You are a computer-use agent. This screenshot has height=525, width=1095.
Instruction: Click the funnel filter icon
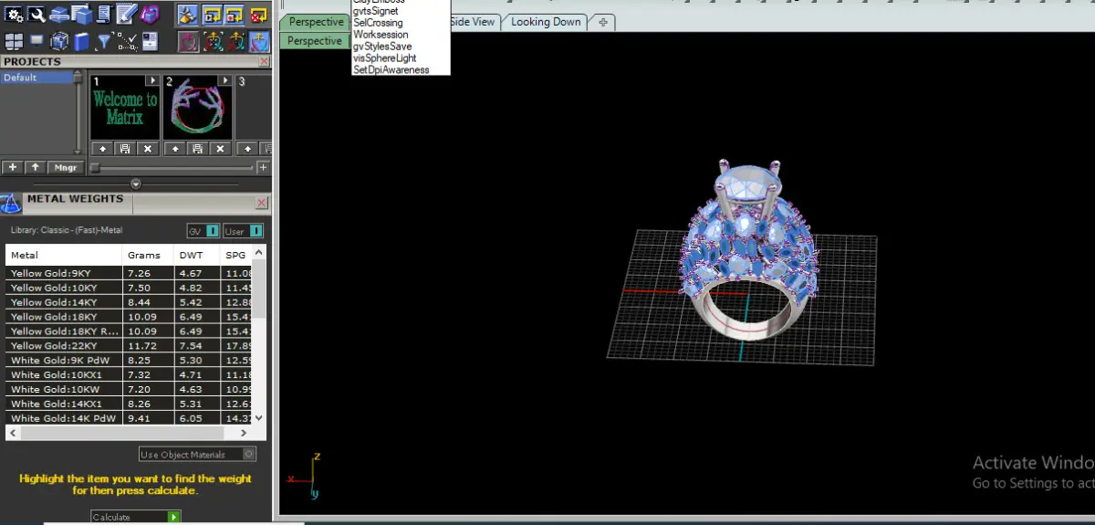104,41
